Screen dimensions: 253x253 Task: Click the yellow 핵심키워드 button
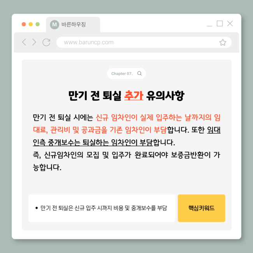click(201, 208)
